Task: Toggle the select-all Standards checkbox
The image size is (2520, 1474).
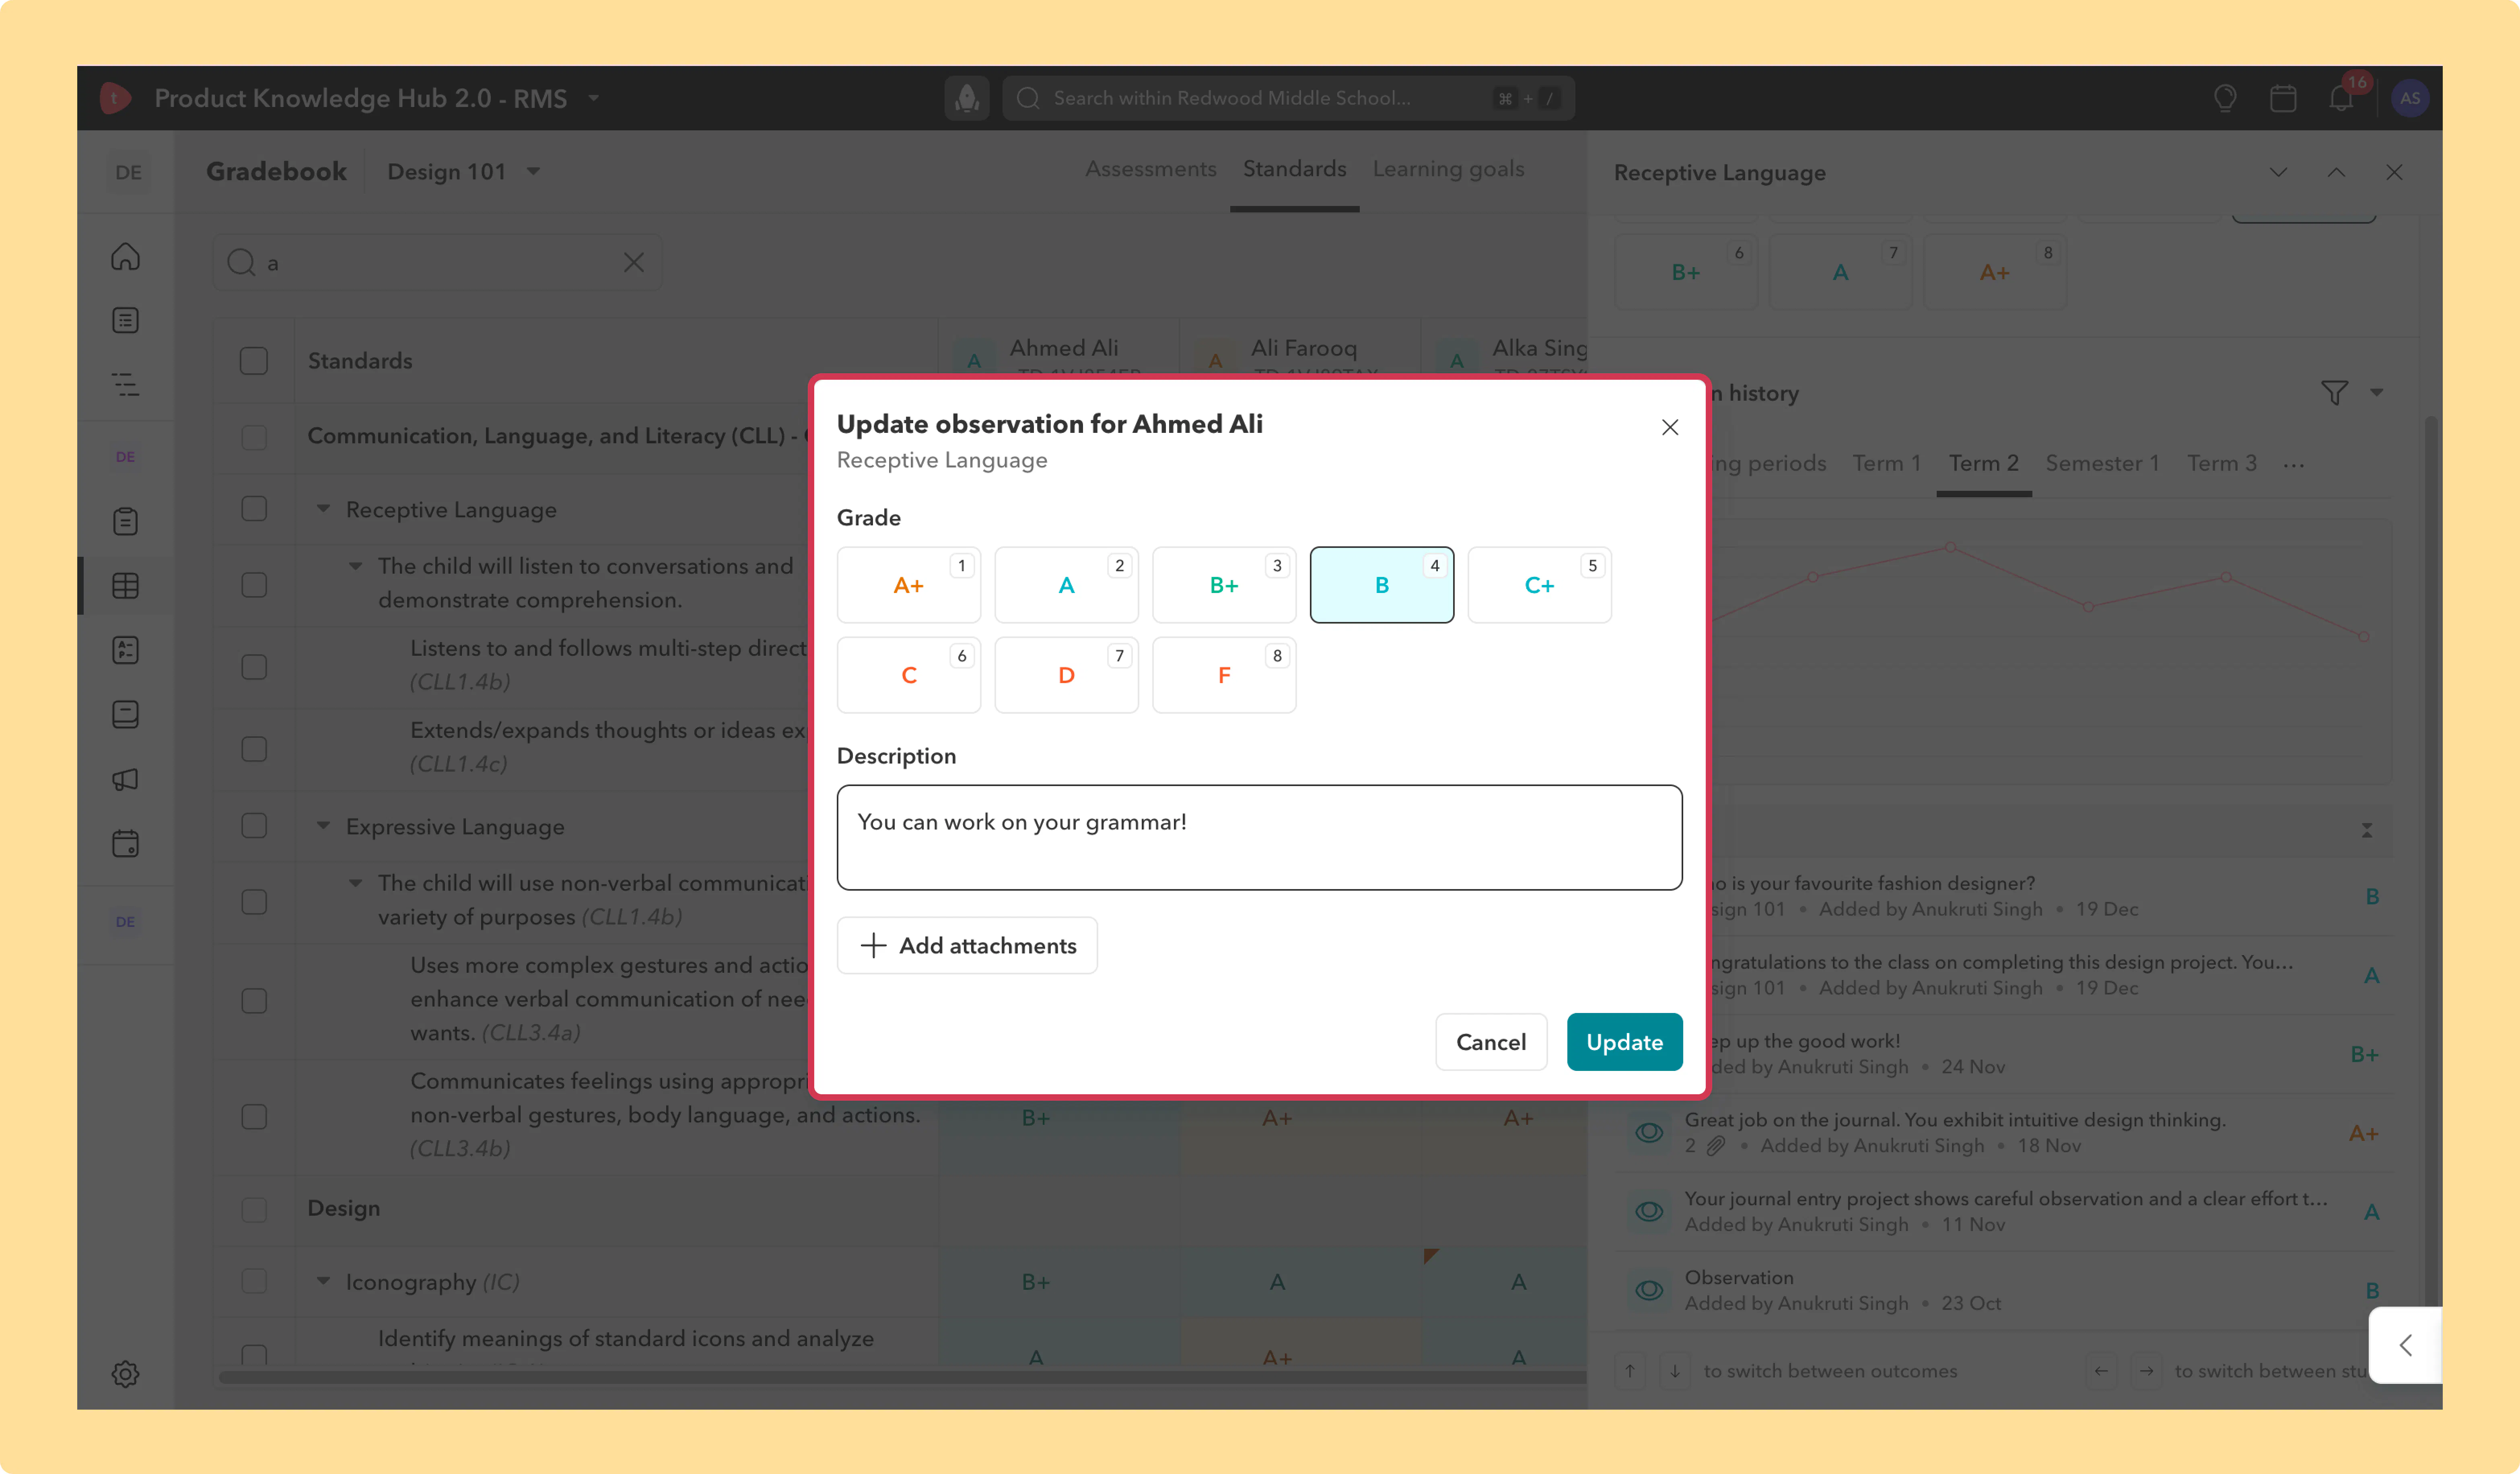Action: tap(254, 361)
